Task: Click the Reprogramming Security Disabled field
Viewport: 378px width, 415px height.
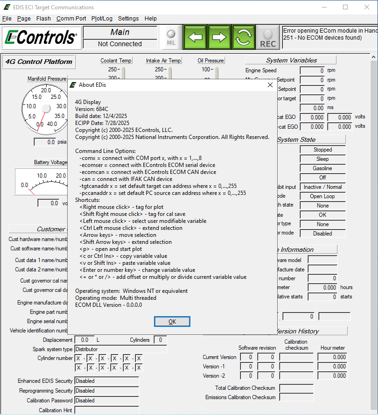Action: [107, 391]
